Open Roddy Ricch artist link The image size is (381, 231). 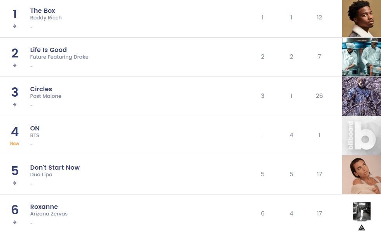click(46, 18)
